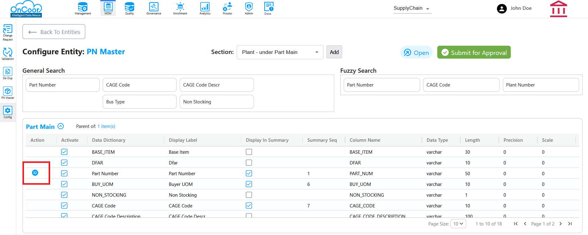Disable Display In Summary for CAGE Code
This screenshot has height=235, width=588.
click(249, 206)
